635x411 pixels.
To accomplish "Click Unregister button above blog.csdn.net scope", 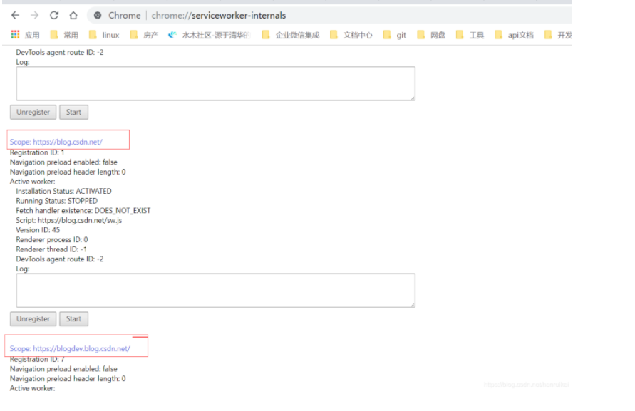I will tap(33, 112).
